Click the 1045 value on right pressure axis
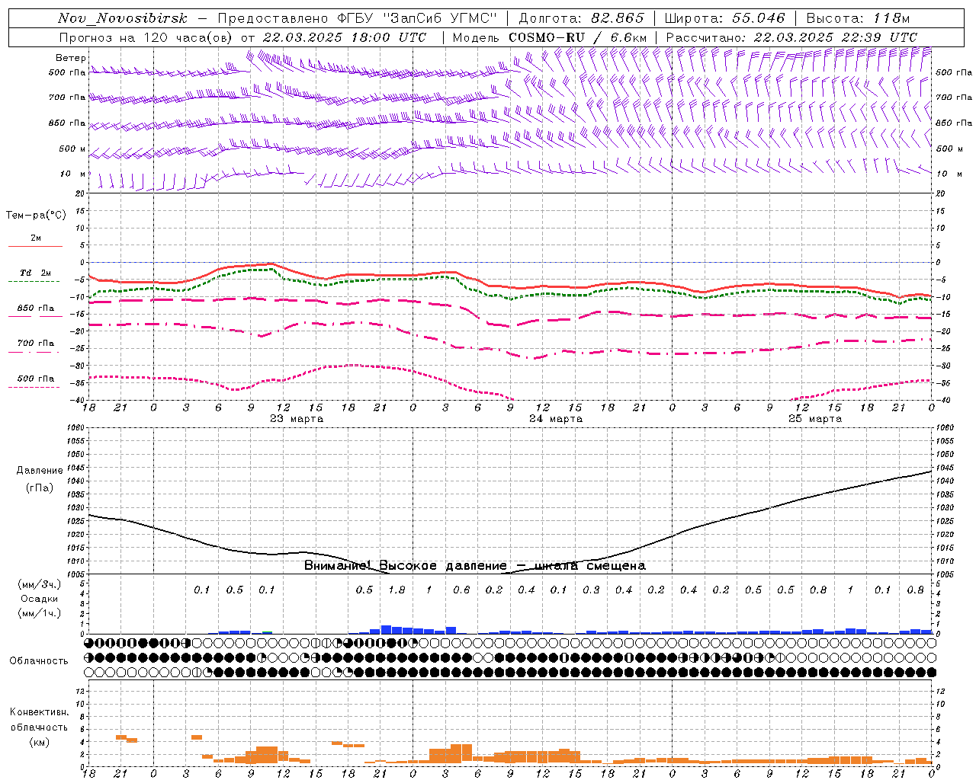The image size is (976, 780). pos(945,468)
